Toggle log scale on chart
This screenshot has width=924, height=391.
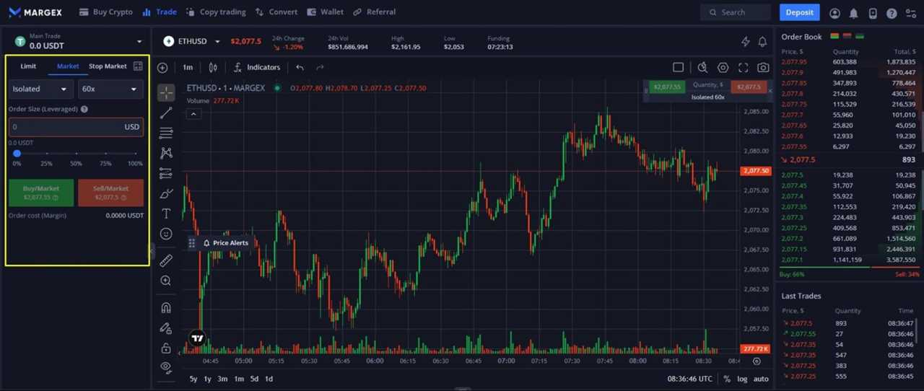coord(743,379)
